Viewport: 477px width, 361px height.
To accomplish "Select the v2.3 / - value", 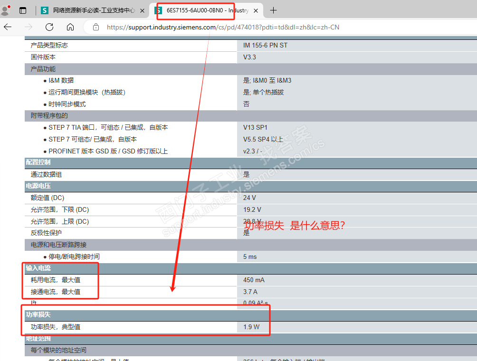I will point(252,151).
